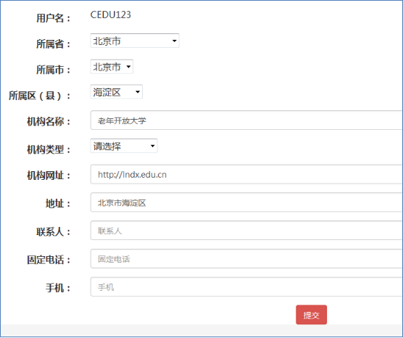Viewport: 403px width, 338px height.
Task: Open the 机构类型 dropdown showing 请选择
Action: (x=124, y=146)
